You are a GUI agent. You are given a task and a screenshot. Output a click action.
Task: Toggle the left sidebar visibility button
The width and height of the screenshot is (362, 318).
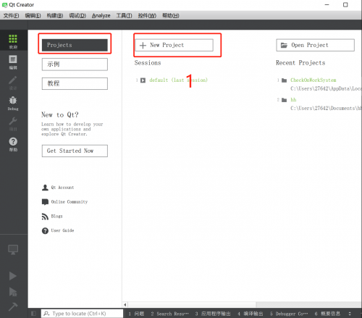pyautogui.click(x=33, y=314)
